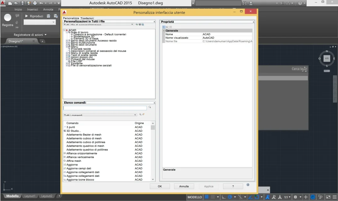Screen dimensions: 338x201
Task: Open the Inserisci ribbon tab
Action: 33,9
